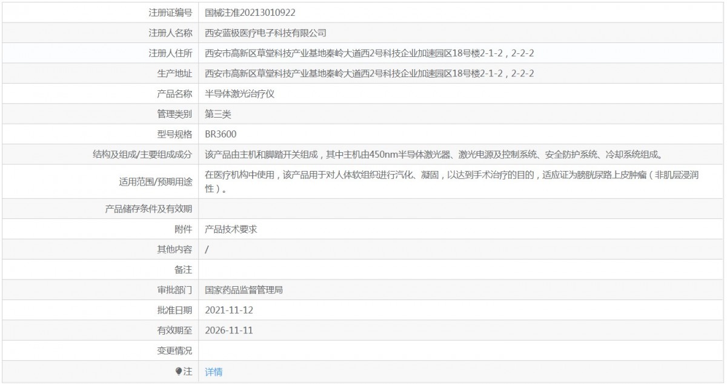
Task: Click the 管理类别 label
Action: [174, 114]
